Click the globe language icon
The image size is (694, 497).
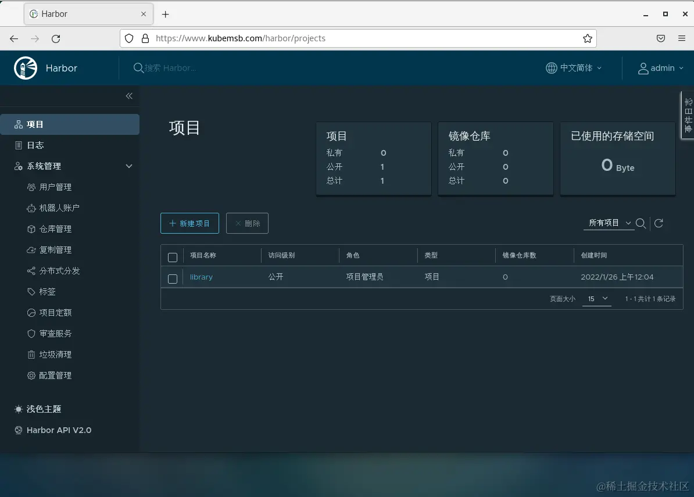coord(551,67)
